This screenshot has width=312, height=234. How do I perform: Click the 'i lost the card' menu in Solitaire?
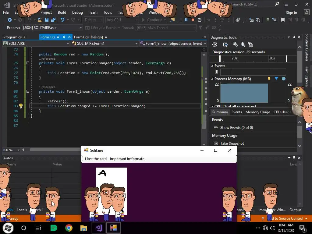96,158
